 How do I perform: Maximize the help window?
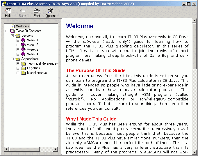188,4
